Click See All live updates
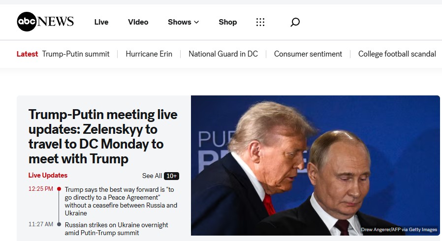The image size is (442, 241). 152,176
